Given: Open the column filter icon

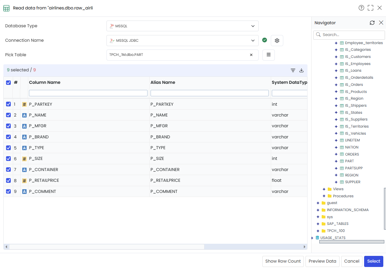Looking at the screenshot, I should click(293, 70).
